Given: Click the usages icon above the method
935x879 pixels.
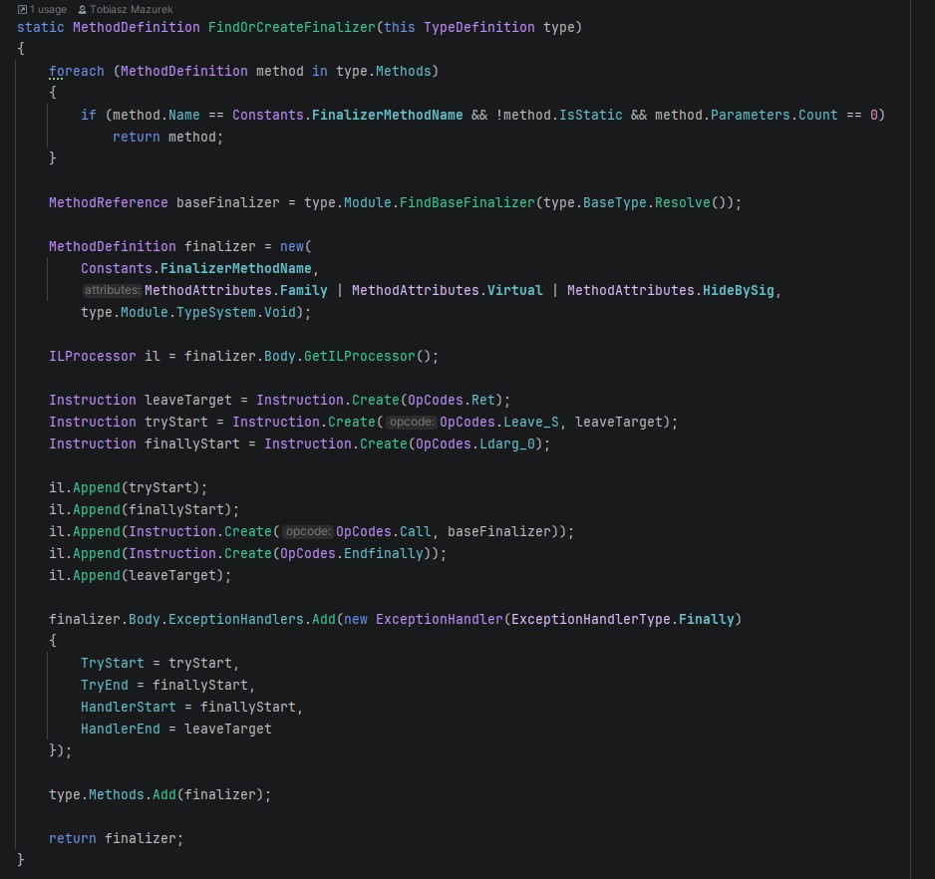Looking at the screenshot, I should point(22,10).
